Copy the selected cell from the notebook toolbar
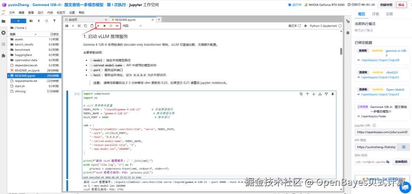Image resolution: width=412 pixels, height=194 pixels. 85,26
